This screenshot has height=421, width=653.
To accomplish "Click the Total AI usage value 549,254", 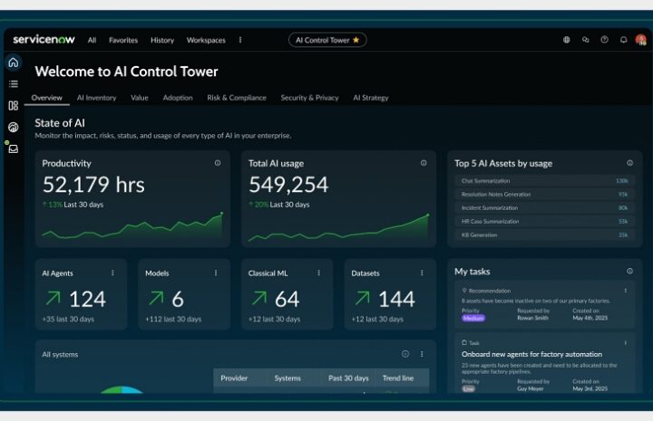I will click(288, 185).
